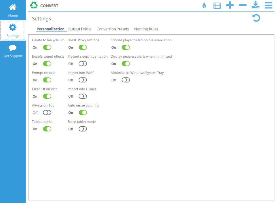This screenshot has height=203, width=277.
Task: Turn off Prompt on quit toggle
Action: pyautogui.click(x=47, y=80)
